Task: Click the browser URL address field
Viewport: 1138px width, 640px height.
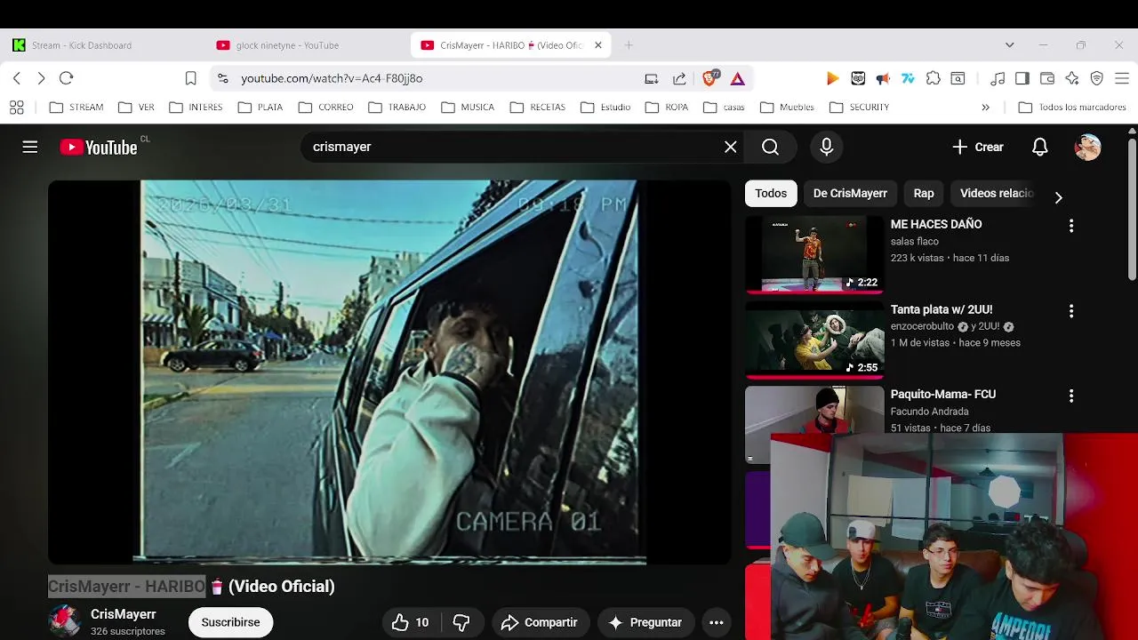Action: pyautogui.click(x=436, y=78)
